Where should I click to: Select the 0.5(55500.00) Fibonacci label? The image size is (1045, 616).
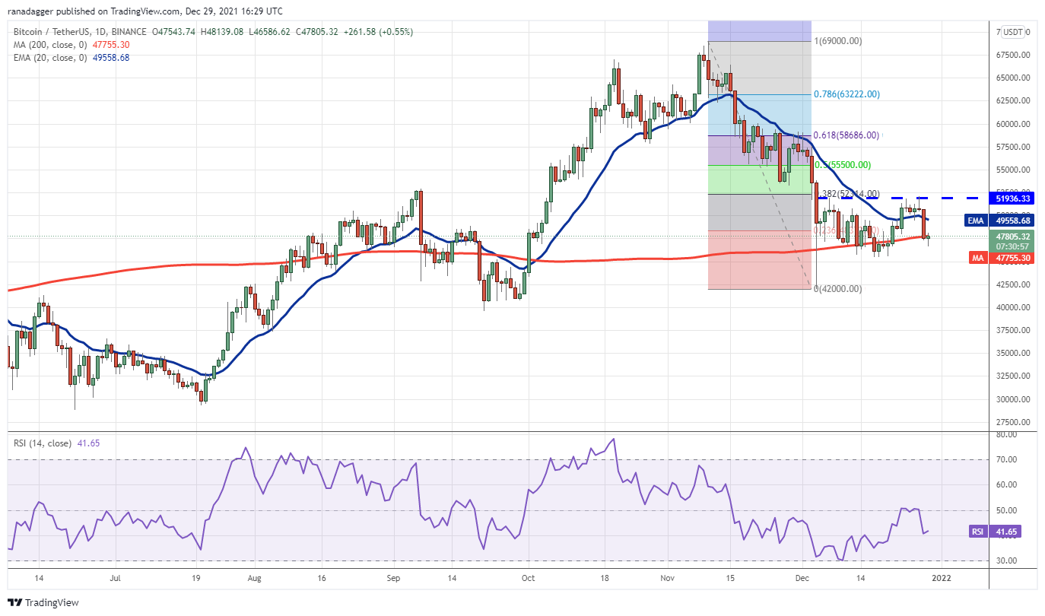pyautogui.click(x=843, y=164)
